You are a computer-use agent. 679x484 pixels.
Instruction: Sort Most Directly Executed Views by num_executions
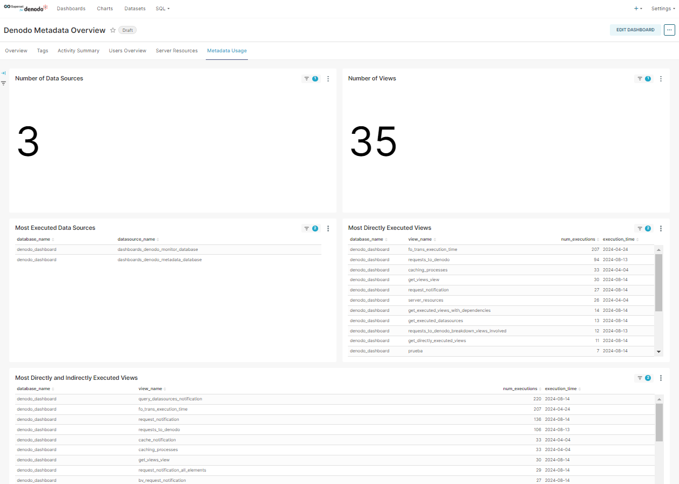580,239
